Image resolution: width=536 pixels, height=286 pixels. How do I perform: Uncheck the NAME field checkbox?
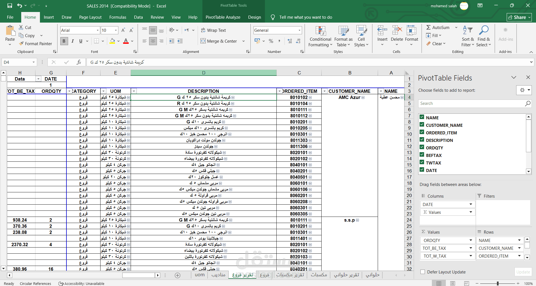pyautogui.click(x=422, y=117)
